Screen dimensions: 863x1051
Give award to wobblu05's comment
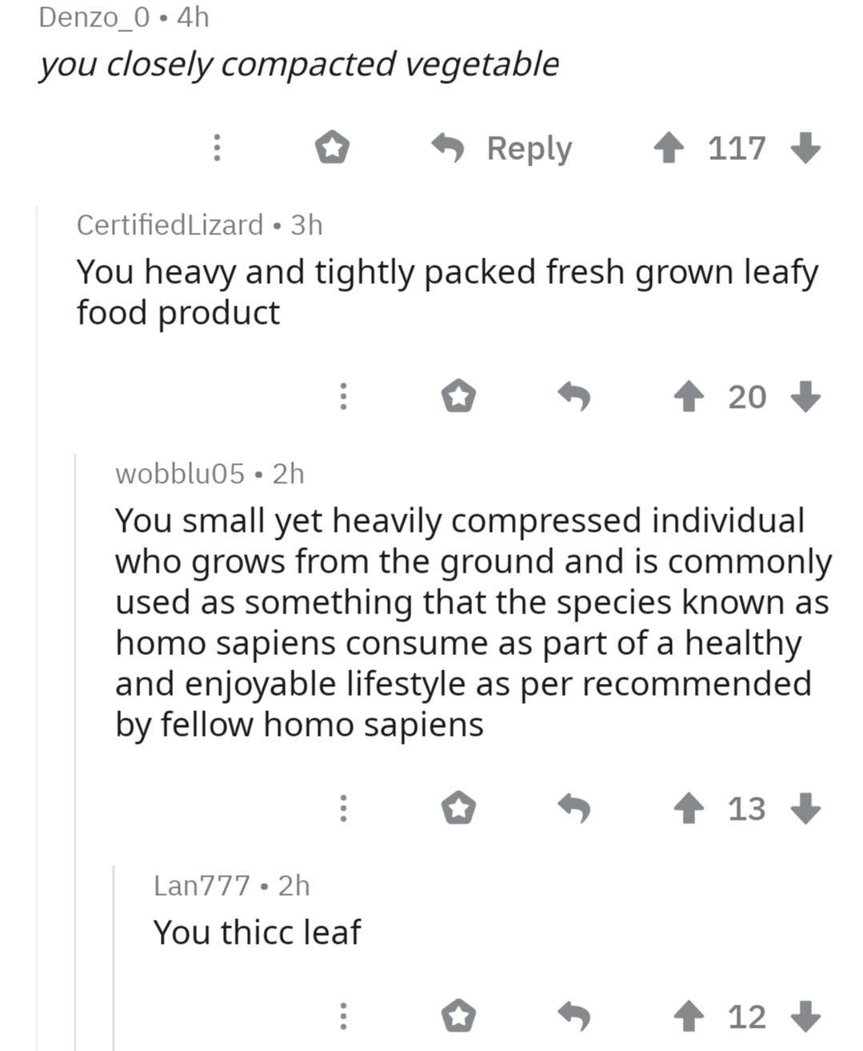click(x=459, y=809)
